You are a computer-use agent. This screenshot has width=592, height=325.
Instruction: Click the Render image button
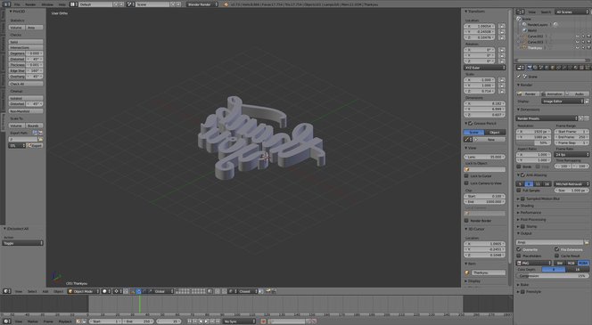point(528,93)
